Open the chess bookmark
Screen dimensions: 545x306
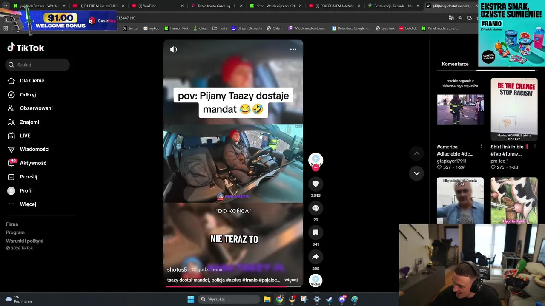point(200,28)
